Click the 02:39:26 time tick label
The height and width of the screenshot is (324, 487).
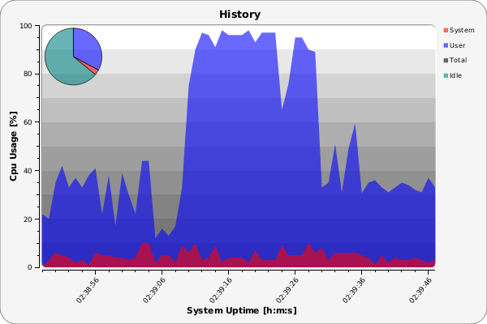tap(288, 289)
